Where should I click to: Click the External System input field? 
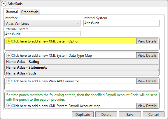pos(42,34)
